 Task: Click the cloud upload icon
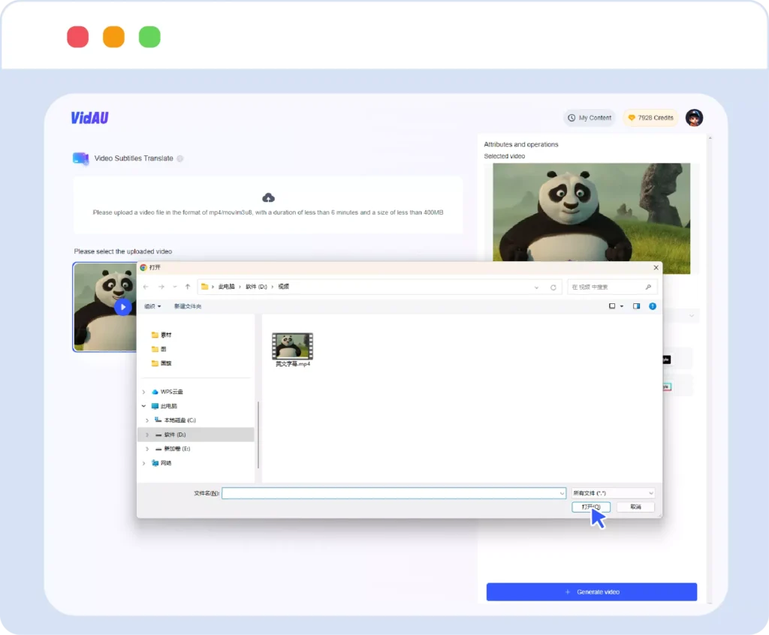coord(268,197)
